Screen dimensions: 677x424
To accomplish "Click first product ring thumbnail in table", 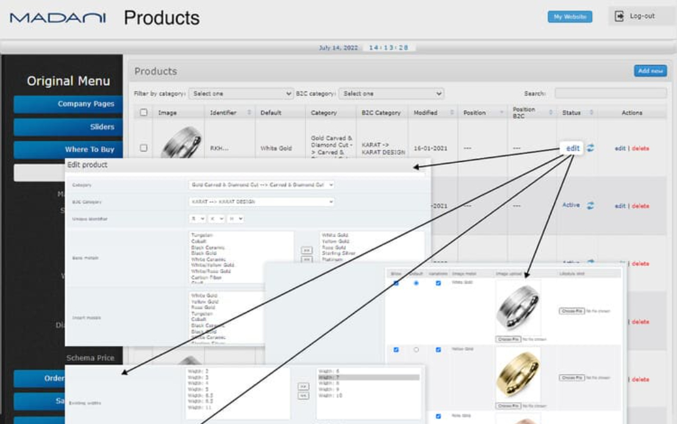I will tap(181, 143).
